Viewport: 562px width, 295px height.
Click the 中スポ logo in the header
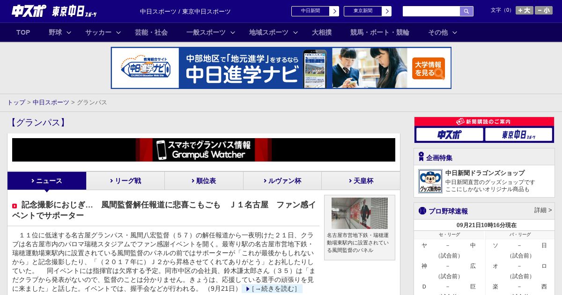[29, 11]
